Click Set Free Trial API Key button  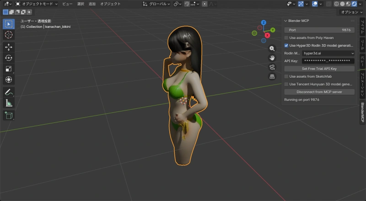[319, 69]
